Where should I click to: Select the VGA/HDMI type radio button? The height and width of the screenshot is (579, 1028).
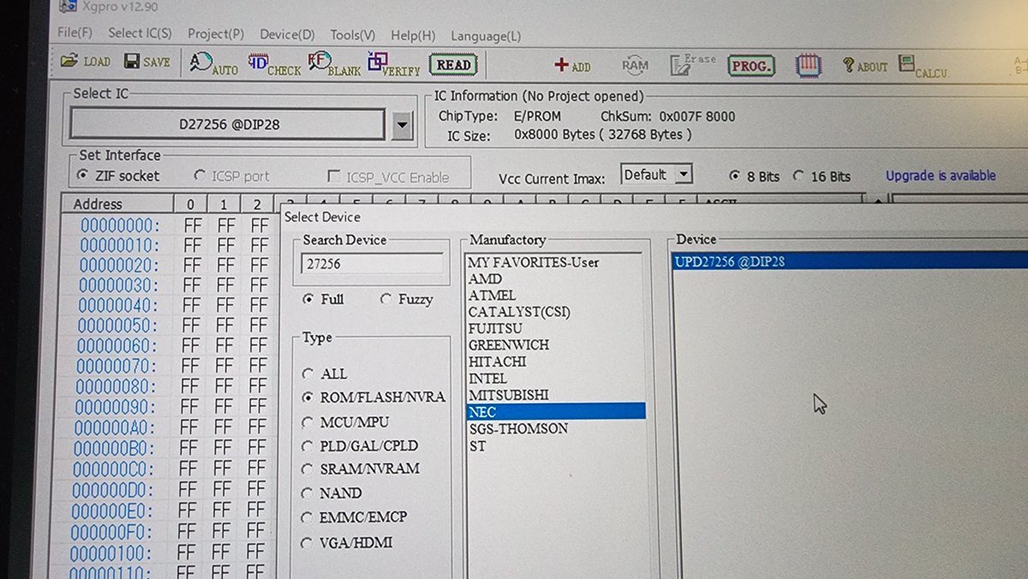pyautogui.click(x=308, y=542)
